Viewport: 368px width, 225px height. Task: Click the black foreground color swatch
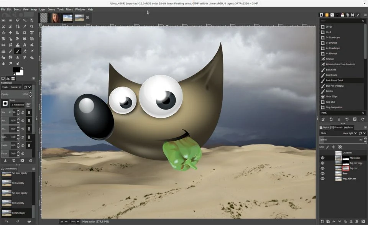click(16, 70)
